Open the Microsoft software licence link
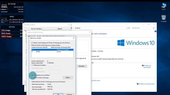This screenshot has height=95, width=170. 96,80
